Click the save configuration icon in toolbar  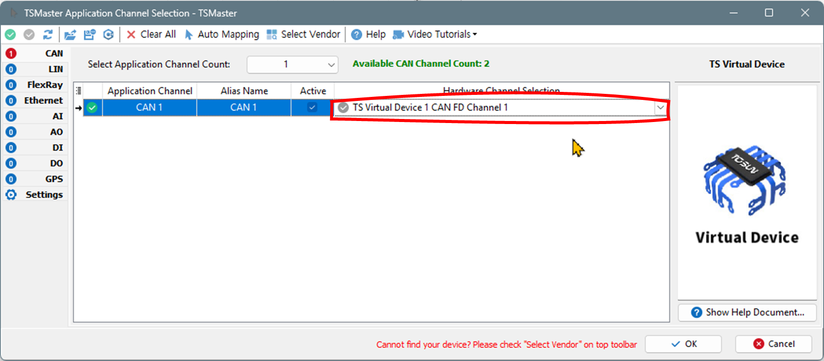click(89, 35)
